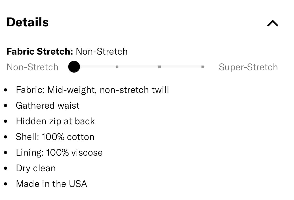294x200 pixels.
Task: Click the gray Super-Stretch slider label
Action: 248,67
